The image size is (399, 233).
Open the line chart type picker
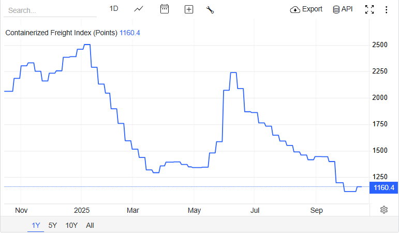(x=139, y=9)
